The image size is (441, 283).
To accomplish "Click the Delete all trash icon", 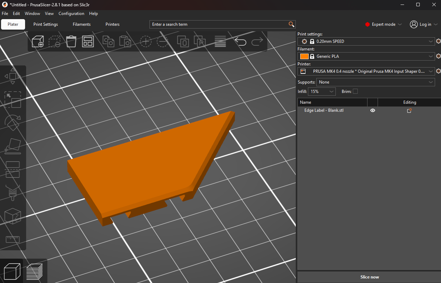I will tap(71, 41).
